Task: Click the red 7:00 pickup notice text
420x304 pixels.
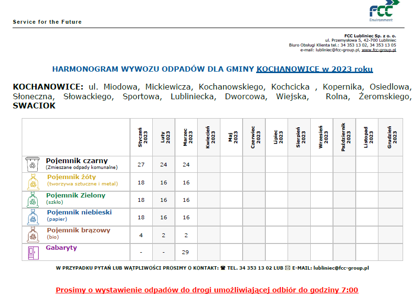Action: 207,290
